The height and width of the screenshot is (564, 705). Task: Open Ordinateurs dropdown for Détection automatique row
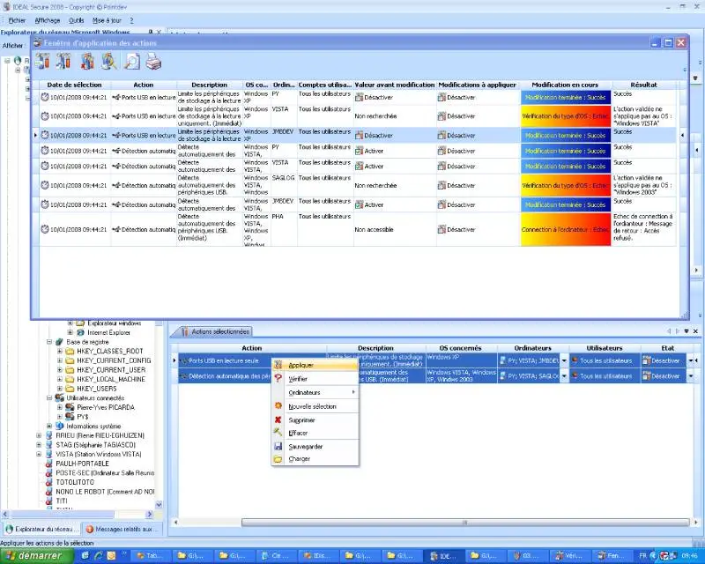click(564, 376)
